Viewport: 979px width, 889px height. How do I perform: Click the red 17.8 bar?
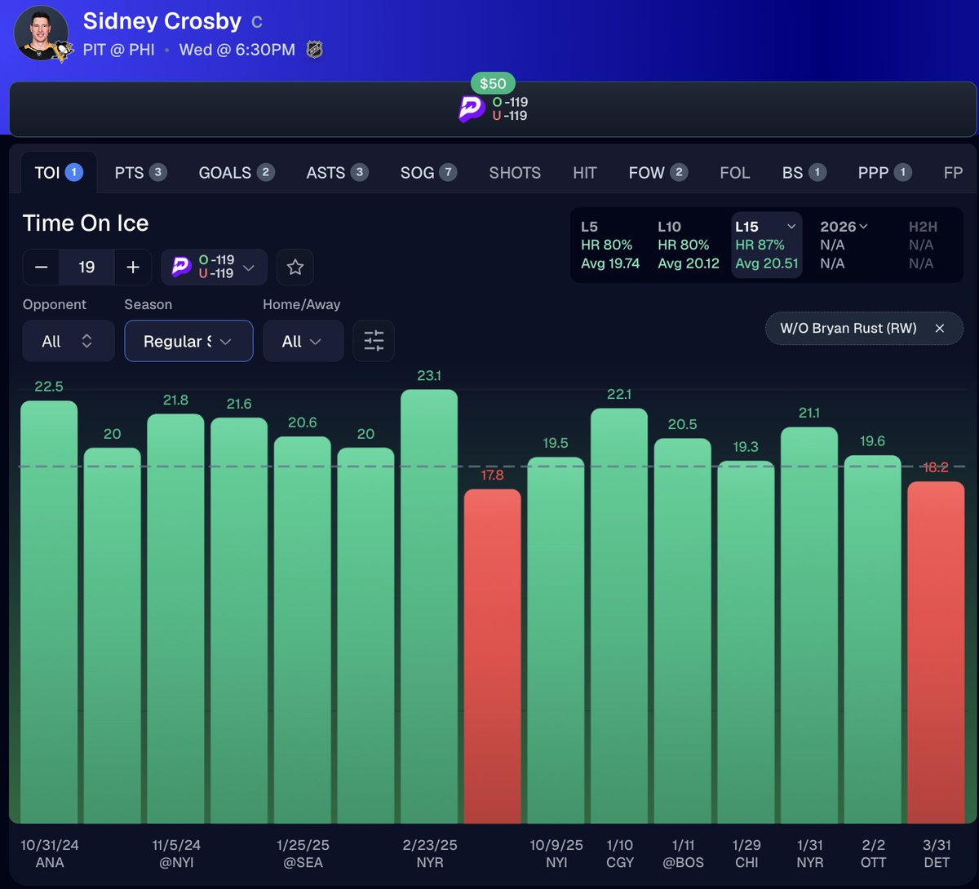pos(492,656)
